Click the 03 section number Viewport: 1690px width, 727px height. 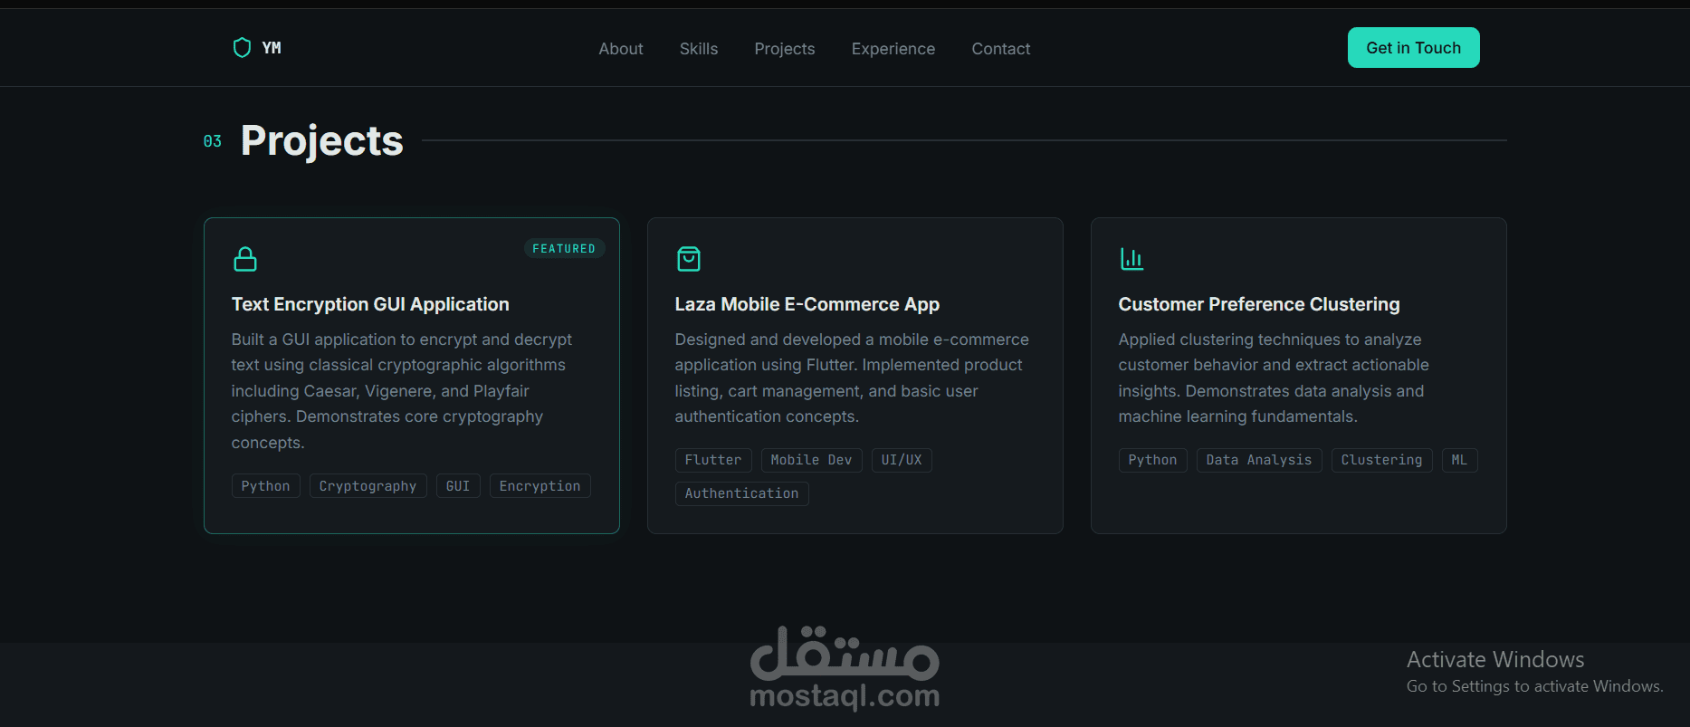[213, 141]
